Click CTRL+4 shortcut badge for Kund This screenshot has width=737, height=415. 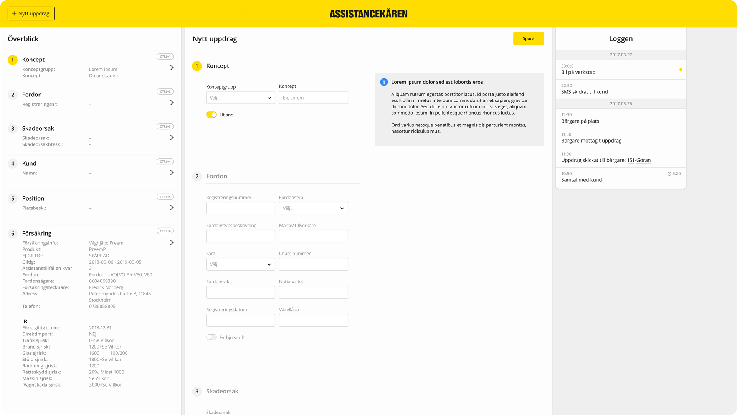pyautogui.click(x=165, y=161)
